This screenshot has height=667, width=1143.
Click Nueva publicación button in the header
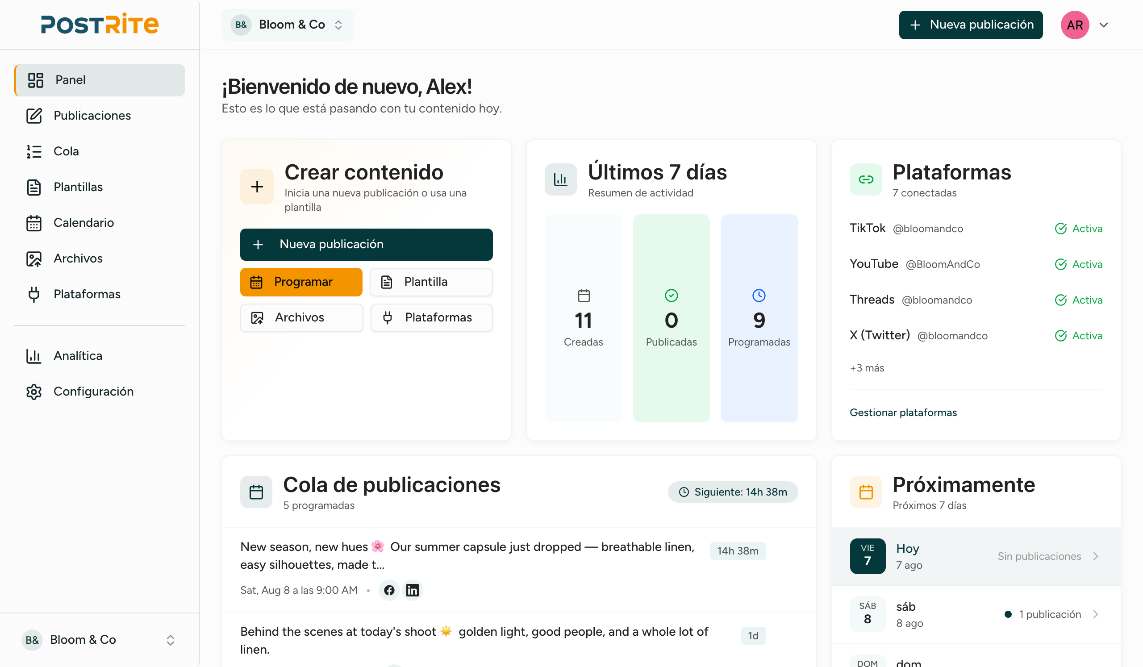coord(971,25)
